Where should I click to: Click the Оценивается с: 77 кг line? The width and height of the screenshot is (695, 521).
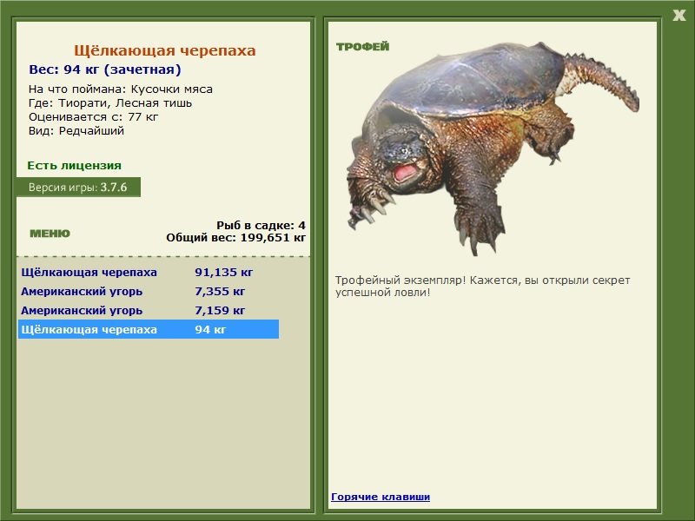[93, 116]
